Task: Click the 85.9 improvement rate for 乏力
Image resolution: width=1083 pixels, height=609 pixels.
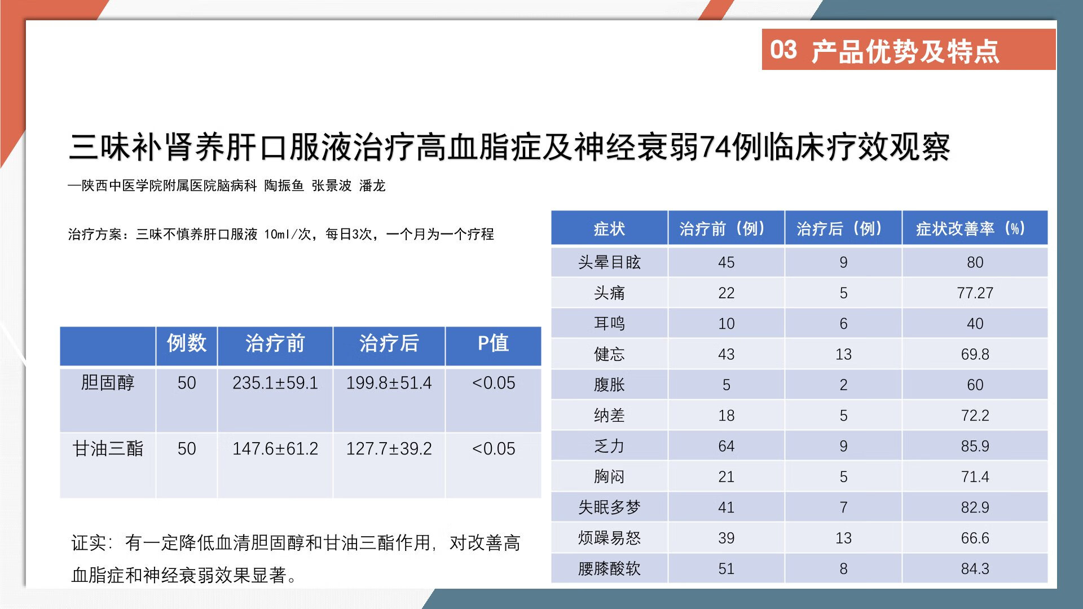Action: tap(974, 446)
